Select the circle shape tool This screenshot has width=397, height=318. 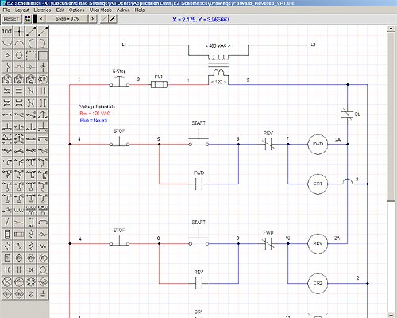tap(19, 56)
